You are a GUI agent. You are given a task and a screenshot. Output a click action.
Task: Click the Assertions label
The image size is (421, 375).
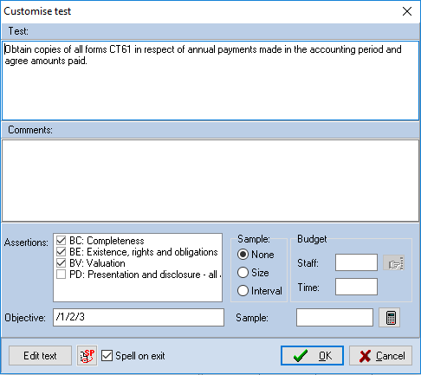click(26, 242)
